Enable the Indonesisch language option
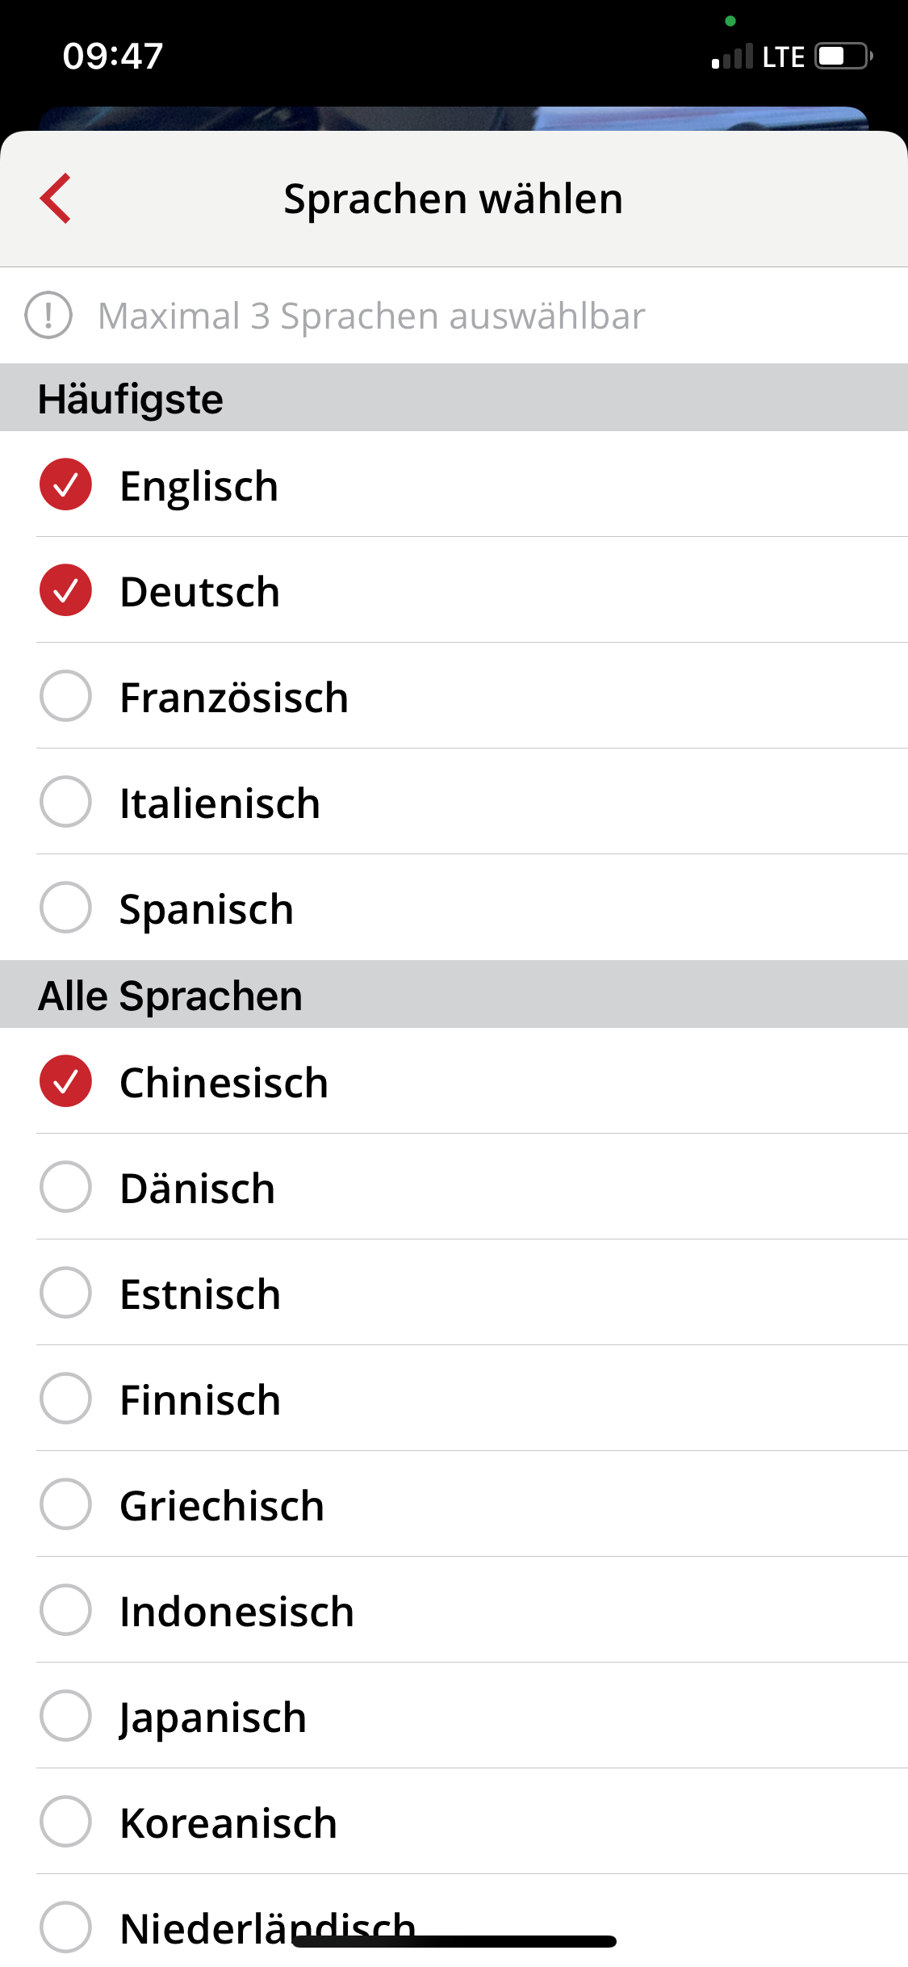 pos(454,1610)
